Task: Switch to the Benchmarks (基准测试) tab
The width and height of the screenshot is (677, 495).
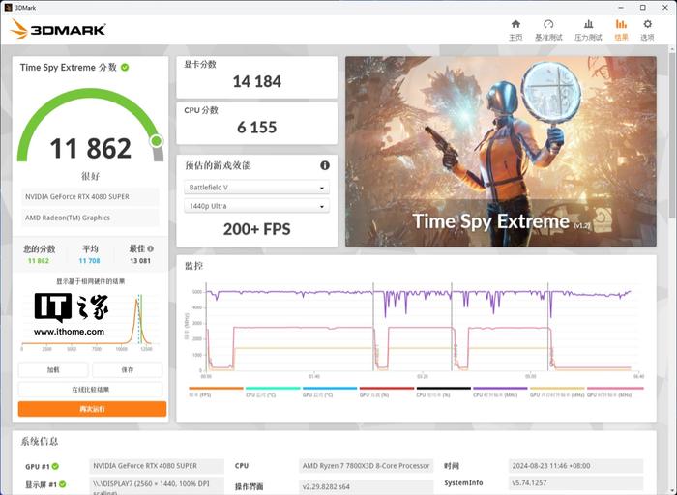Action: (548, 30)
